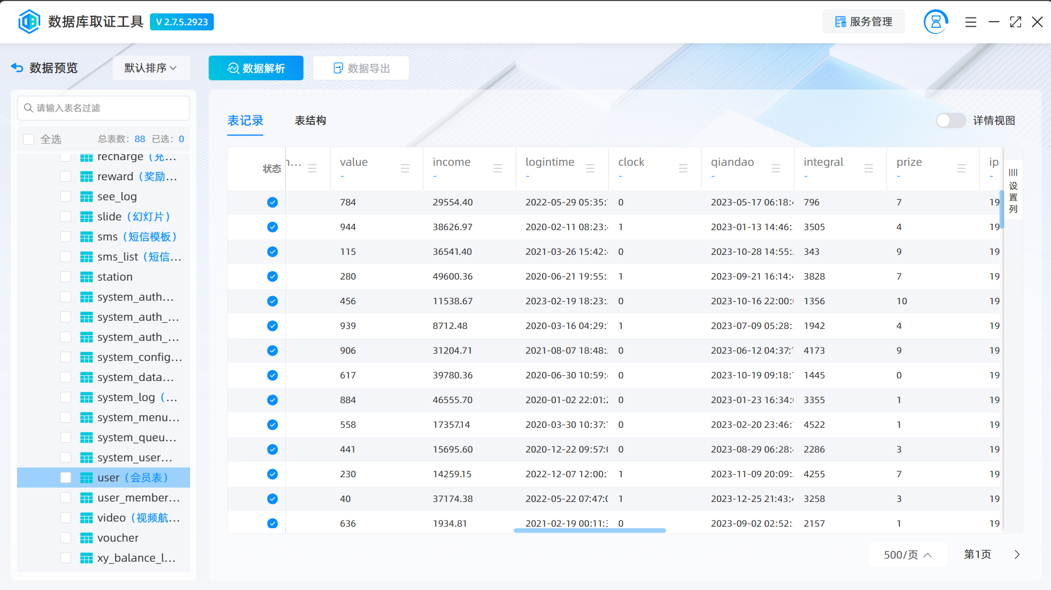Select the system_config table row
The width and height of the screenshot is (1051, 590).
coord(104,357)
